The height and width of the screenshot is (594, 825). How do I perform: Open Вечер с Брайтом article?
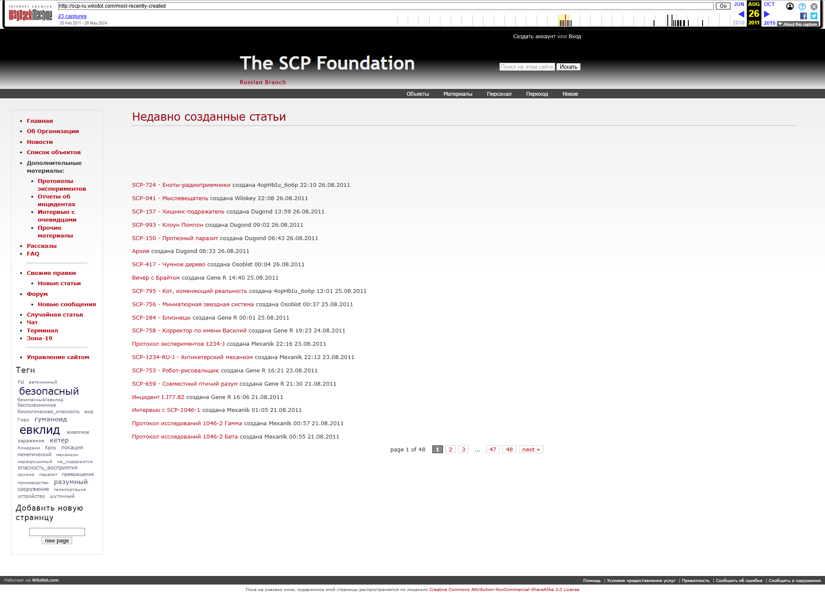(156, 278)
